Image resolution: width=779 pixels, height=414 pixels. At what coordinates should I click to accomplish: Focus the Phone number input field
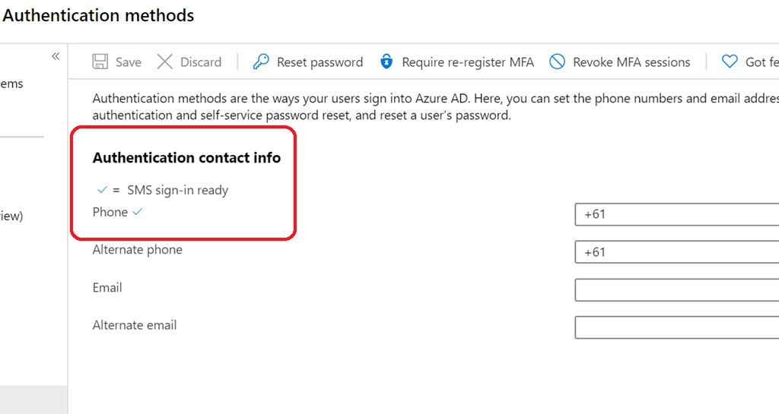click(677, 215)
